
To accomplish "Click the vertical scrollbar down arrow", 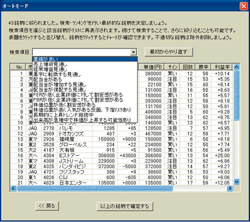I will 236,181.
